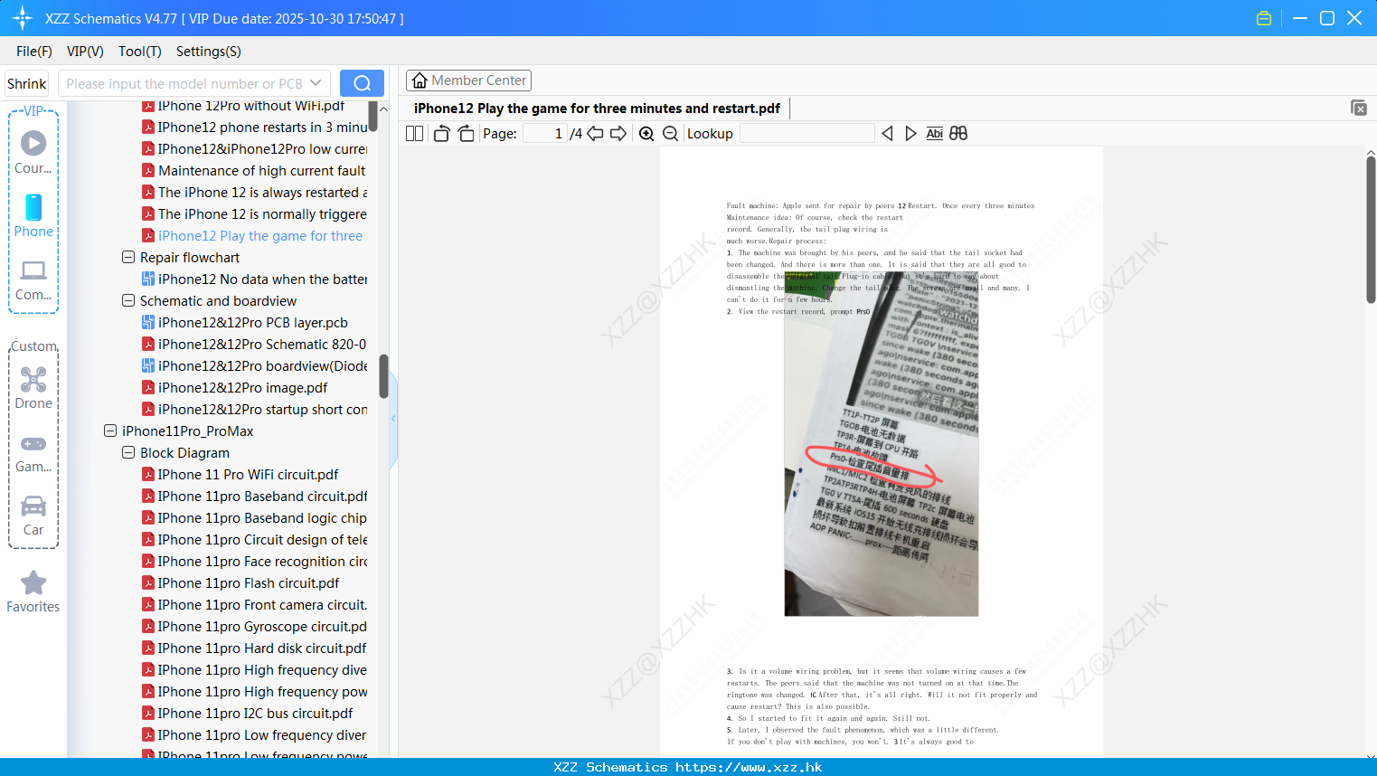The height and width of the screenshot is (776, 1377).
Task: Open iPhone12 phone restarts in 3 minutes file
Action: point(254,128)
